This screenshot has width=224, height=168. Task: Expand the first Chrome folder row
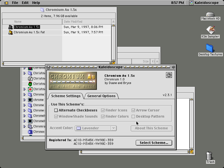point(25,105)
